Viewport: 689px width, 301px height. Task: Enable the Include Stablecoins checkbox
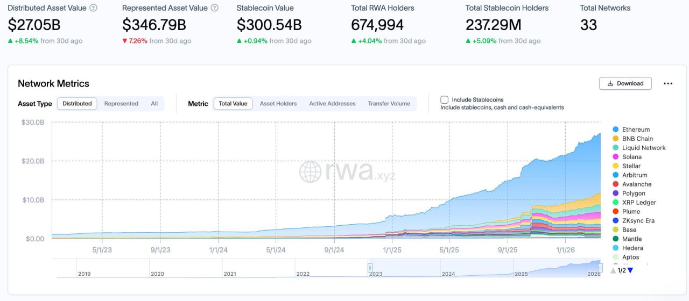(445, 99)
